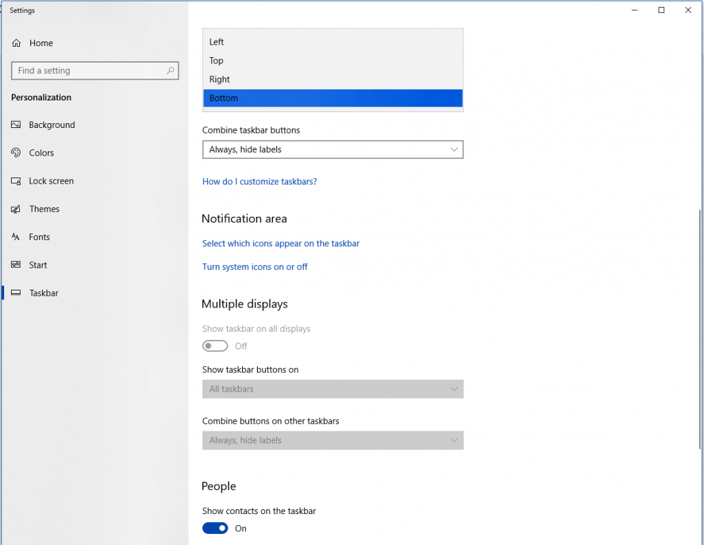This screenshot has width=704, height=545.
Task: Minimize the Settings window
Action: 635,10
